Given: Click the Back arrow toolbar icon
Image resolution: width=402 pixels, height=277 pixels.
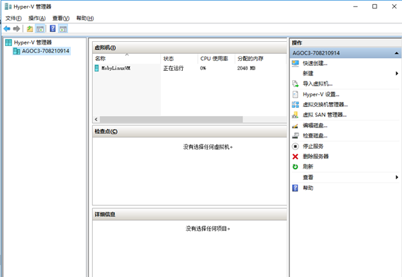Looking at the screenshot, I should point(7,29).
